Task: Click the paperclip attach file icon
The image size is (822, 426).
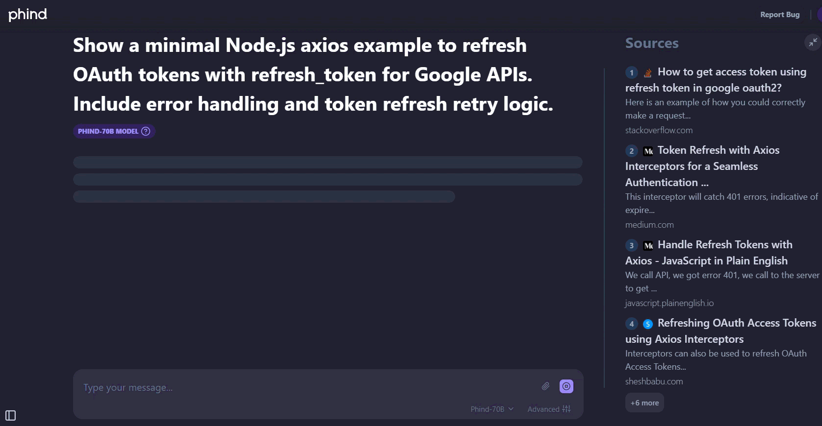Action: 545,386
